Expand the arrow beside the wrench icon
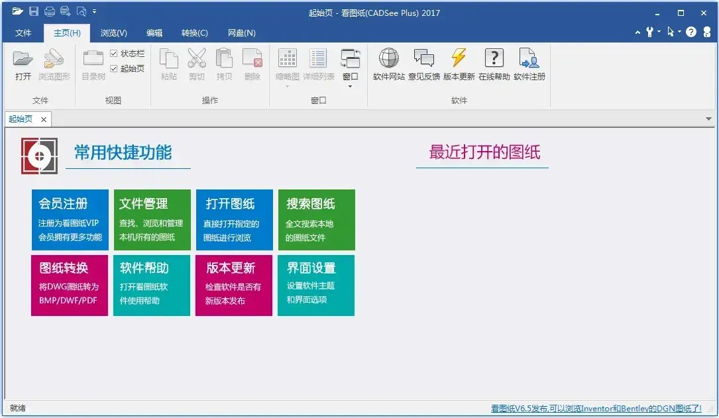719x418 pixels. [x=659, y=32]
